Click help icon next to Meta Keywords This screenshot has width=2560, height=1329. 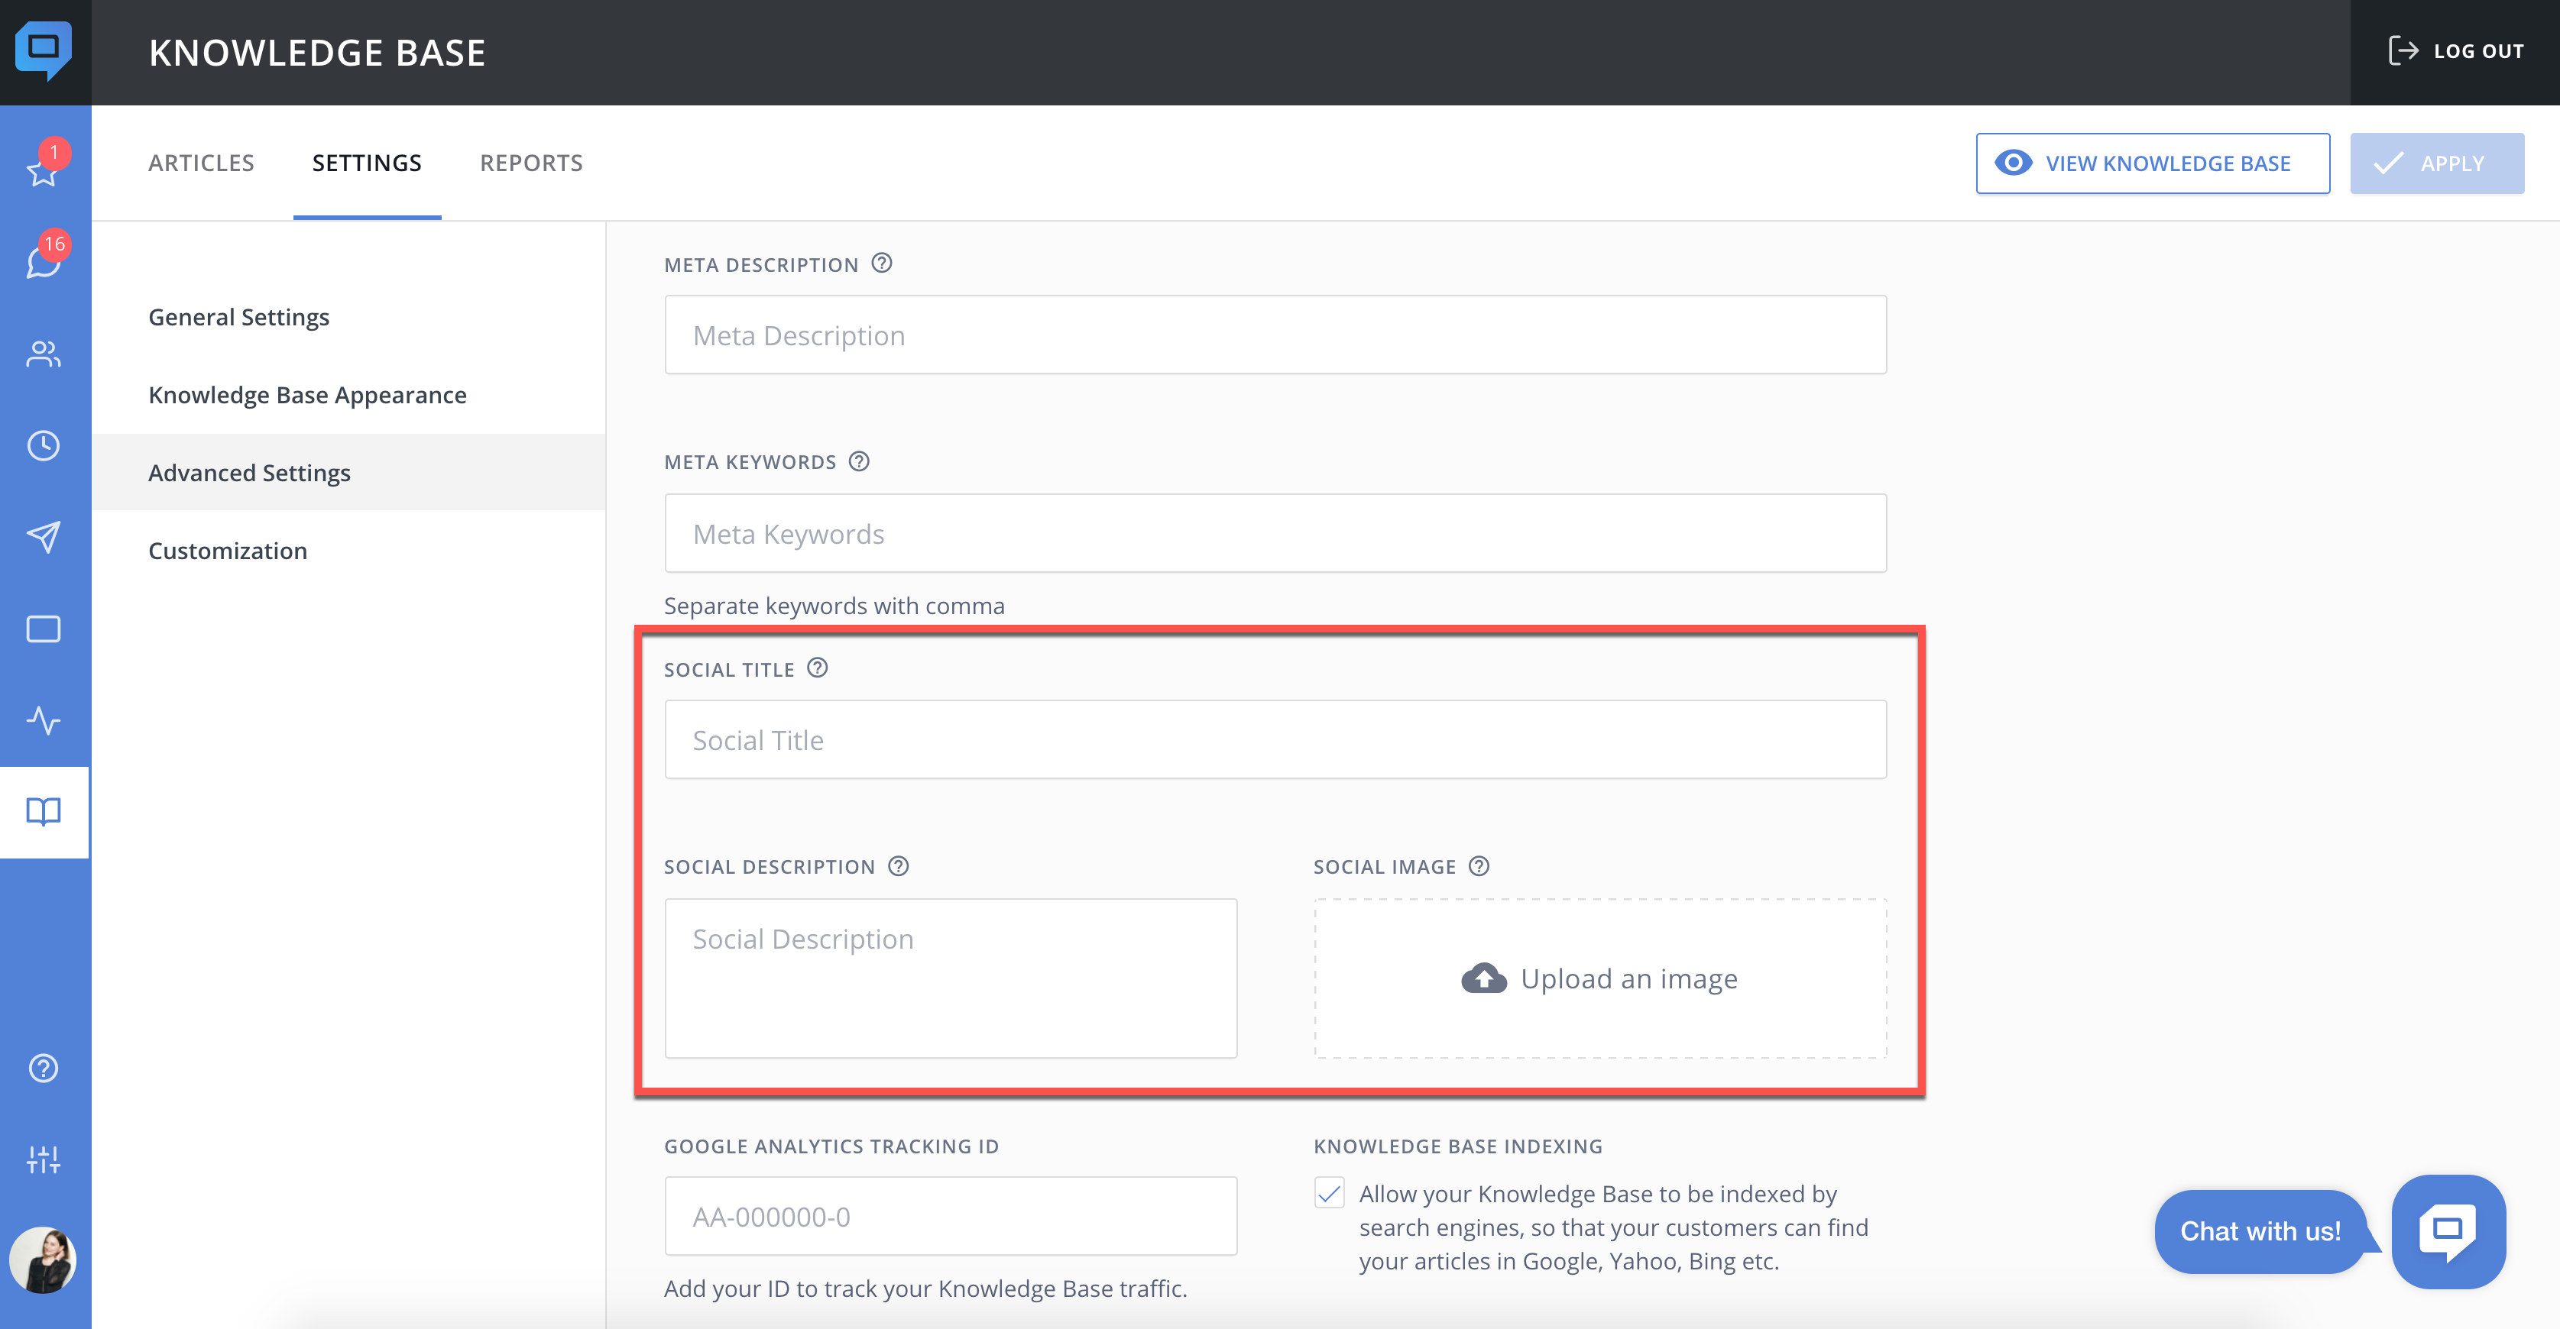pos(860,461)
